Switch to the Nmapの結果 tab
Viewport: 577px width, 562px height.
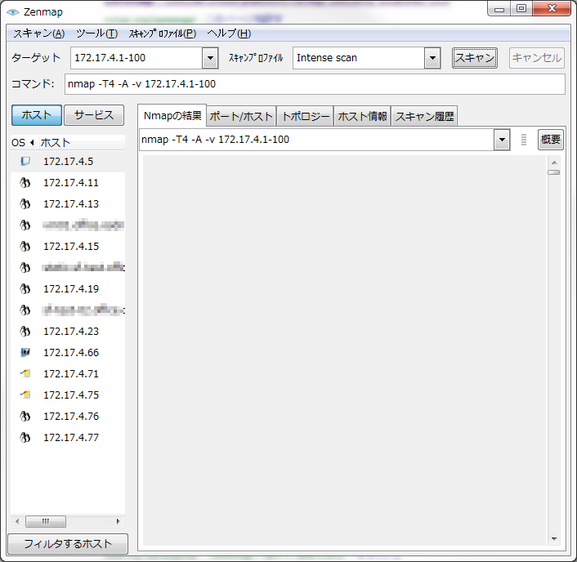point(172,116)
